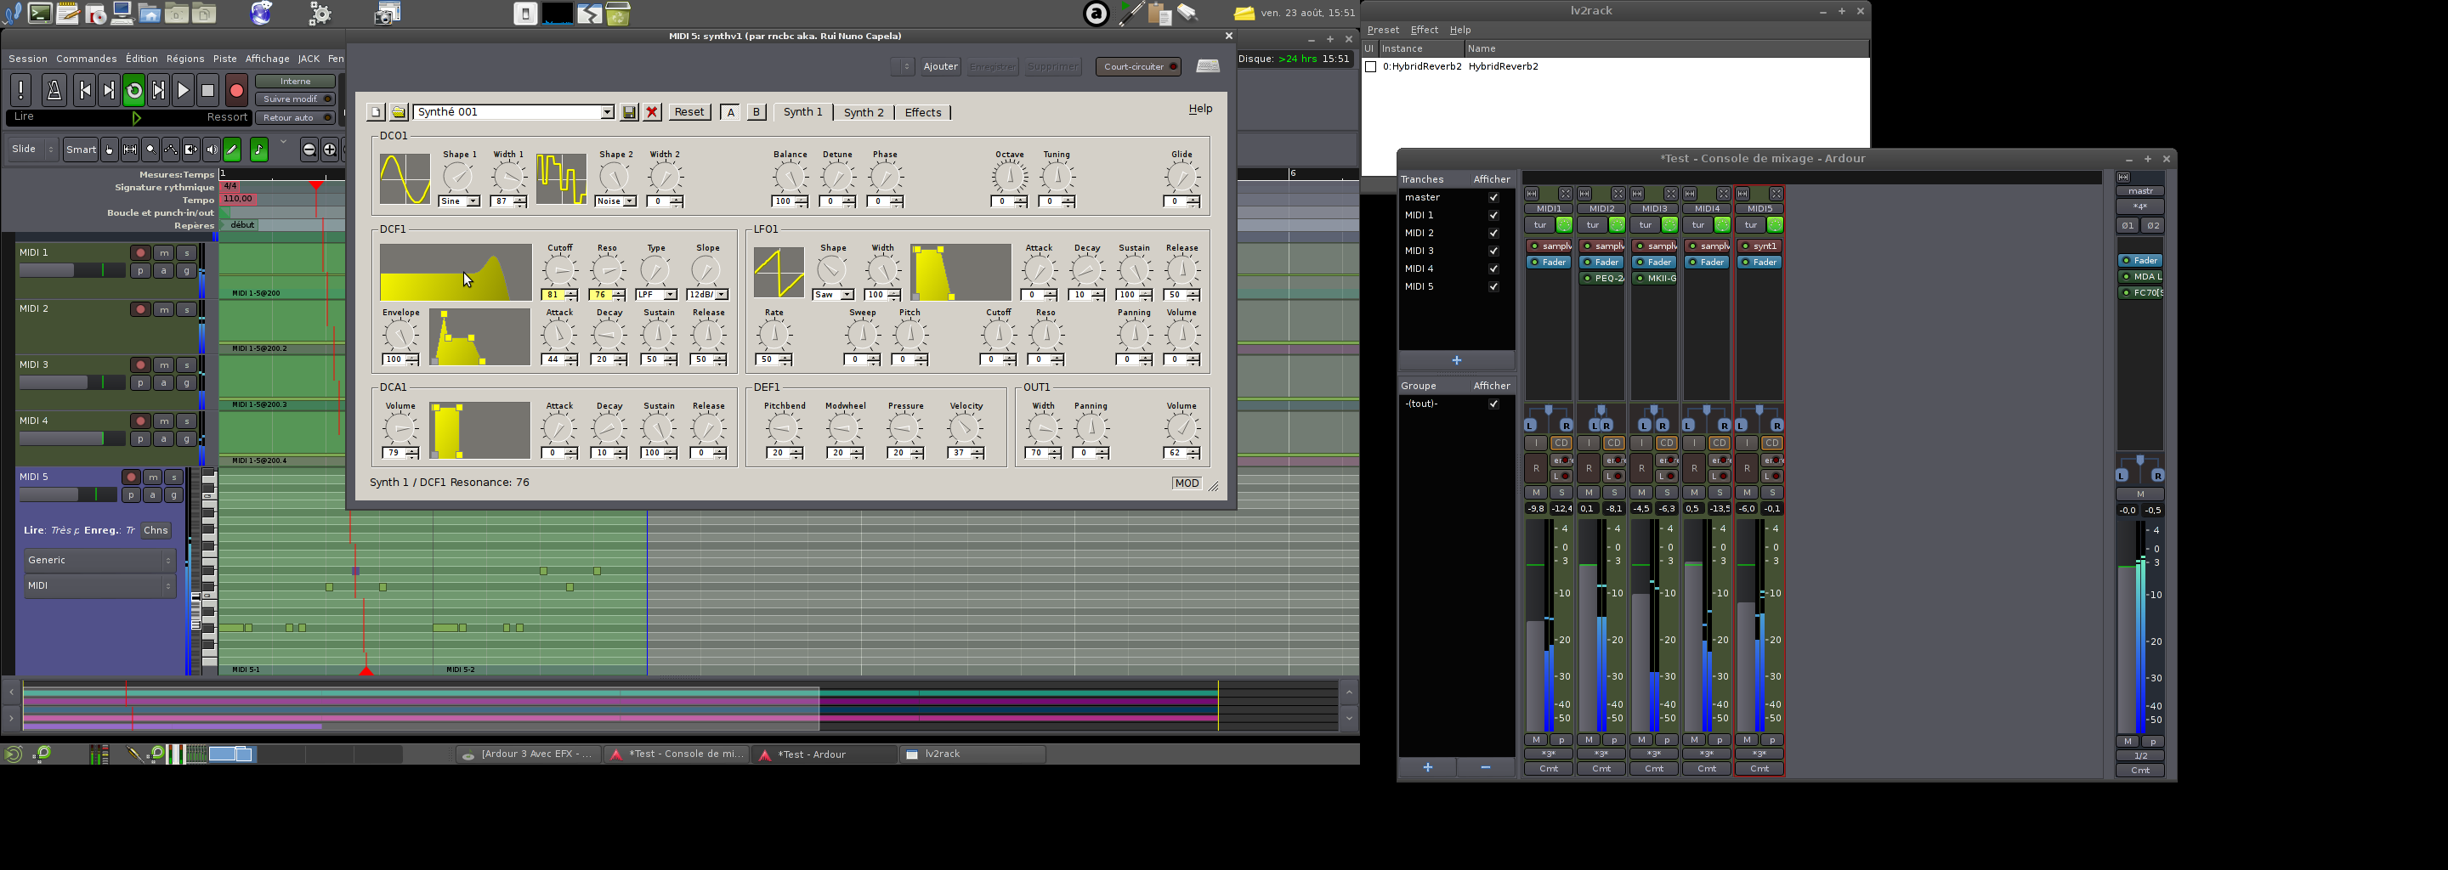Toggle the HybridReverb2 UI checkbox in lv2rack
Image resolution: width=2448 pixels, height=870 pixels.
pos(1370,66)
